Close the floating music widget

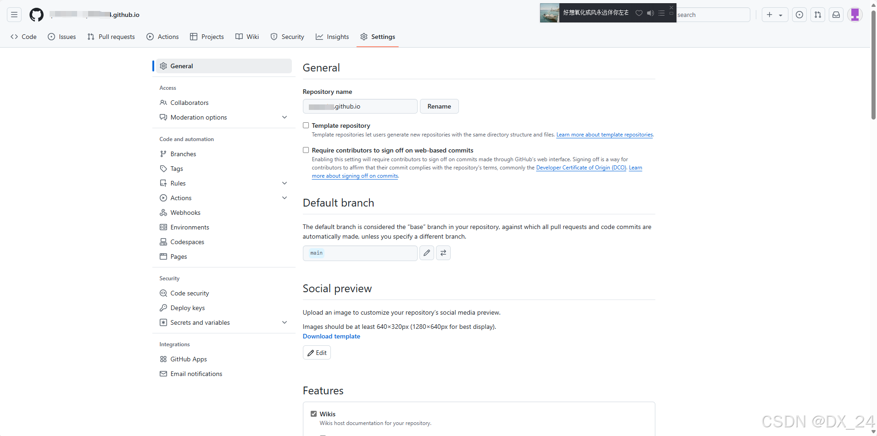click(x=671, y=7)
